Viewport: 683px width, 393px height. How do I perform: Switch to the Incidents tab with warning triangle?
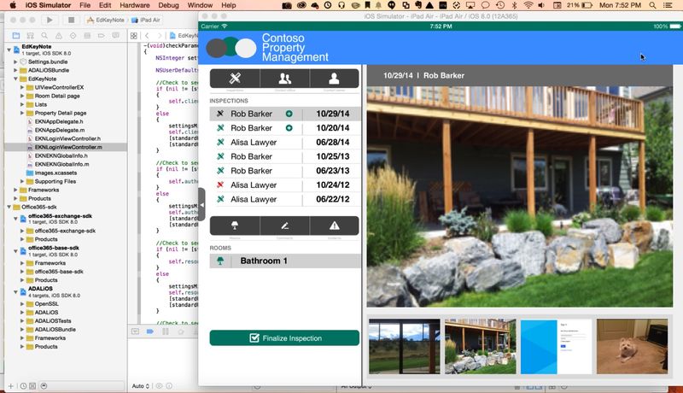(334, 226)
